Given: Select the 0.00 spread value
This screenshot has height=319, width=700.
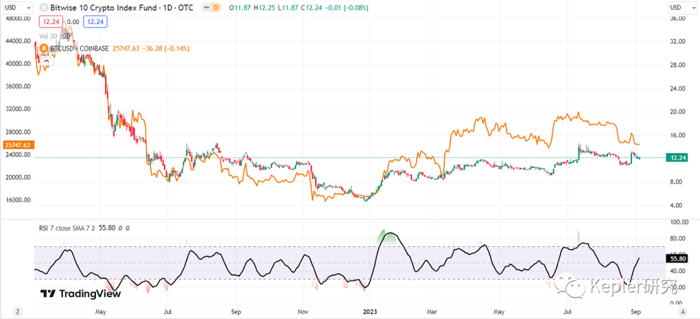Looking at the screenshot, I should click(73, 21).
